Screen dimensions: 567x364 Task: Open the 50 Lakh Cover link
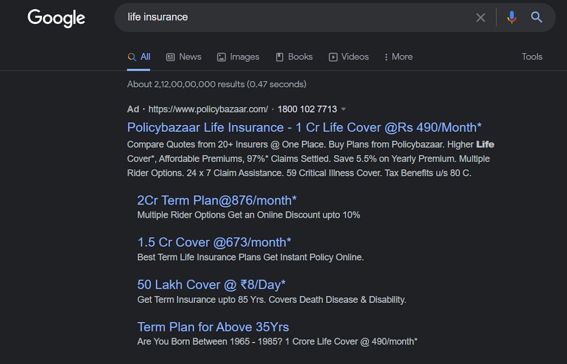tap(211, 285)
